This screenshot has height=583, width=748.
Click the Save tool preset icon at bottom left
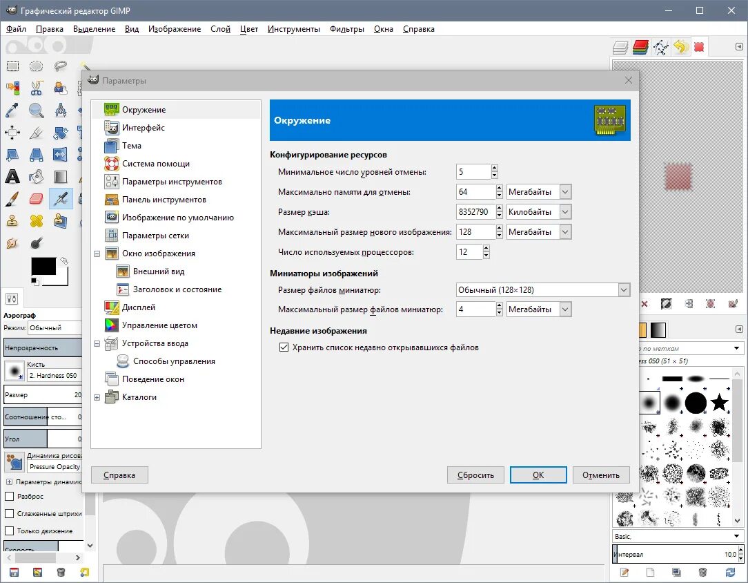click(14, 572)
